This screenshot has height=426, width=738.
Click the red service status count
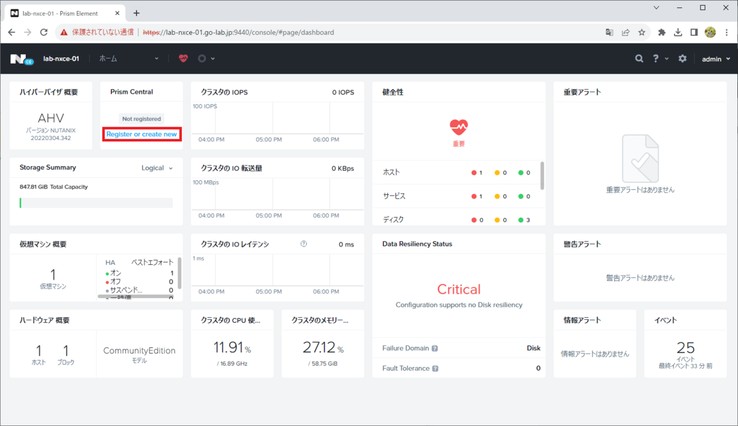[x=477, y=196]
